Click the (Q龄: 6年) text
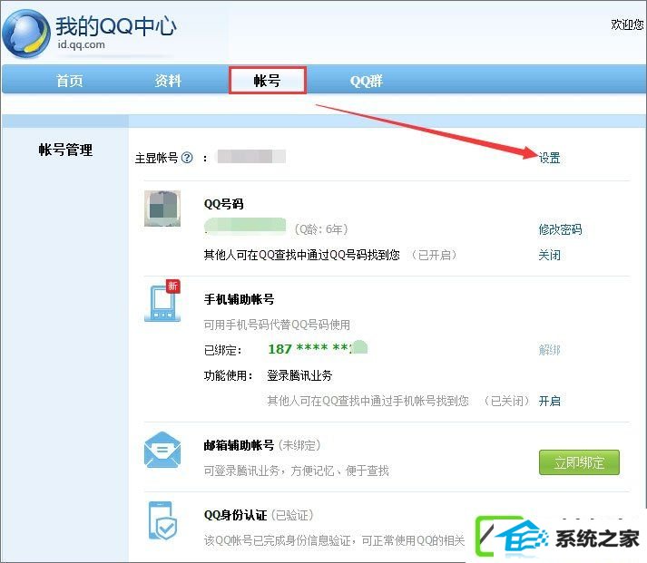 (321, 229)
